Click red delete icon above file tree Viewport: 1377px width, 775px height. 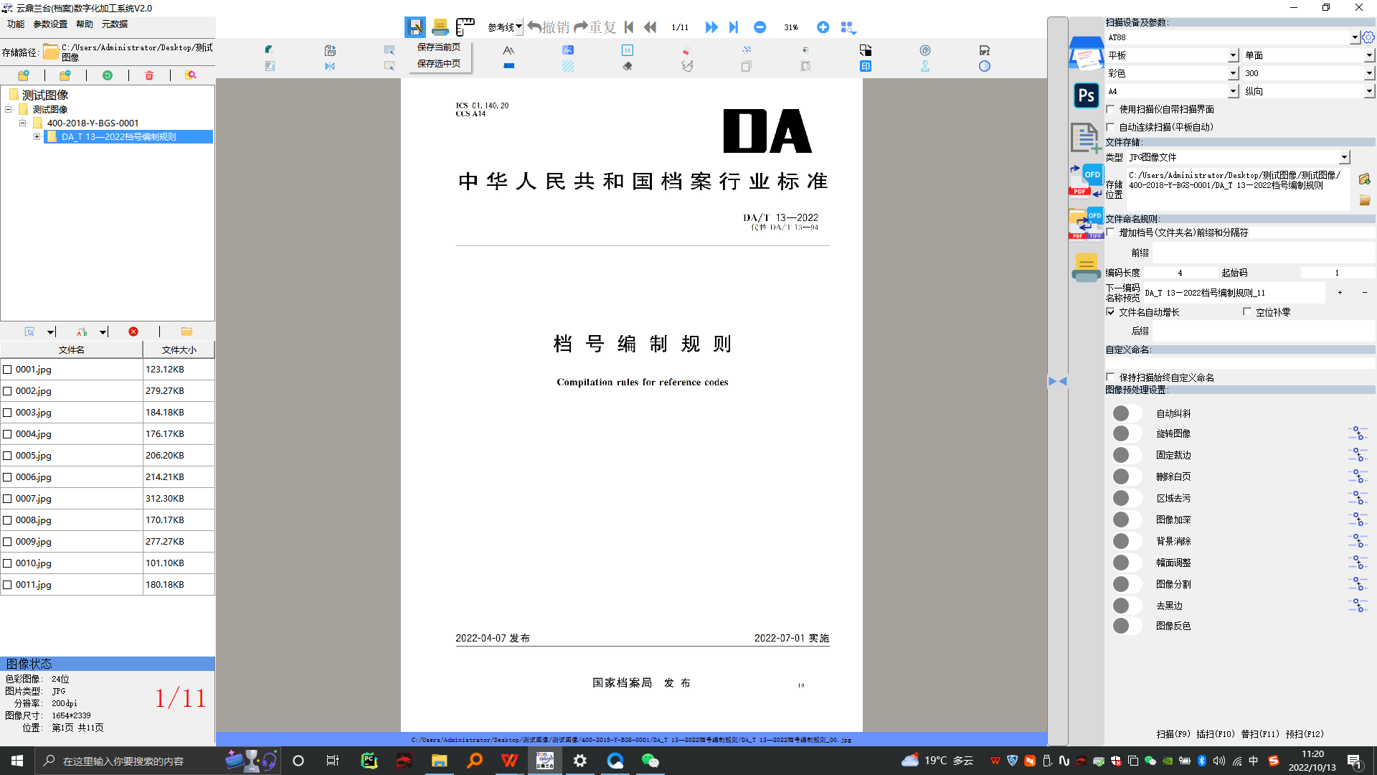[149, 75]
